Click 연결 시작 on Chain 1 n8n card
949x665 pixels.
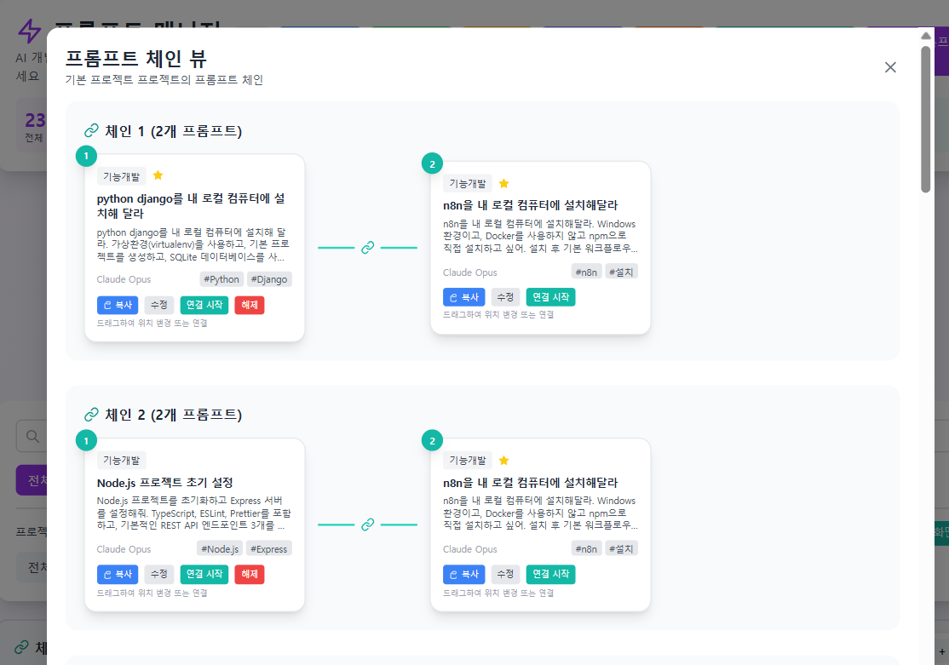(x=550, y=297)
